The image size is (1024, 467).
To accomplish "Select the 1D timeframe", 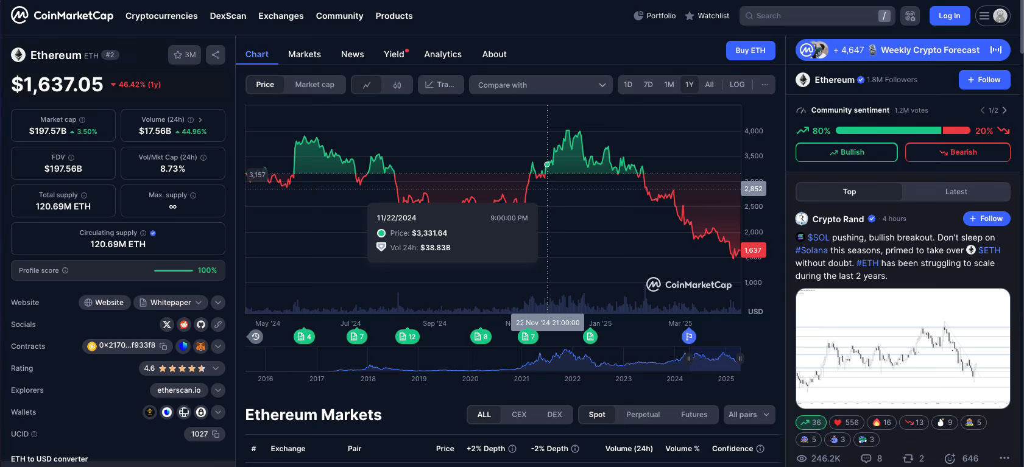I will [x=628, y=85].
